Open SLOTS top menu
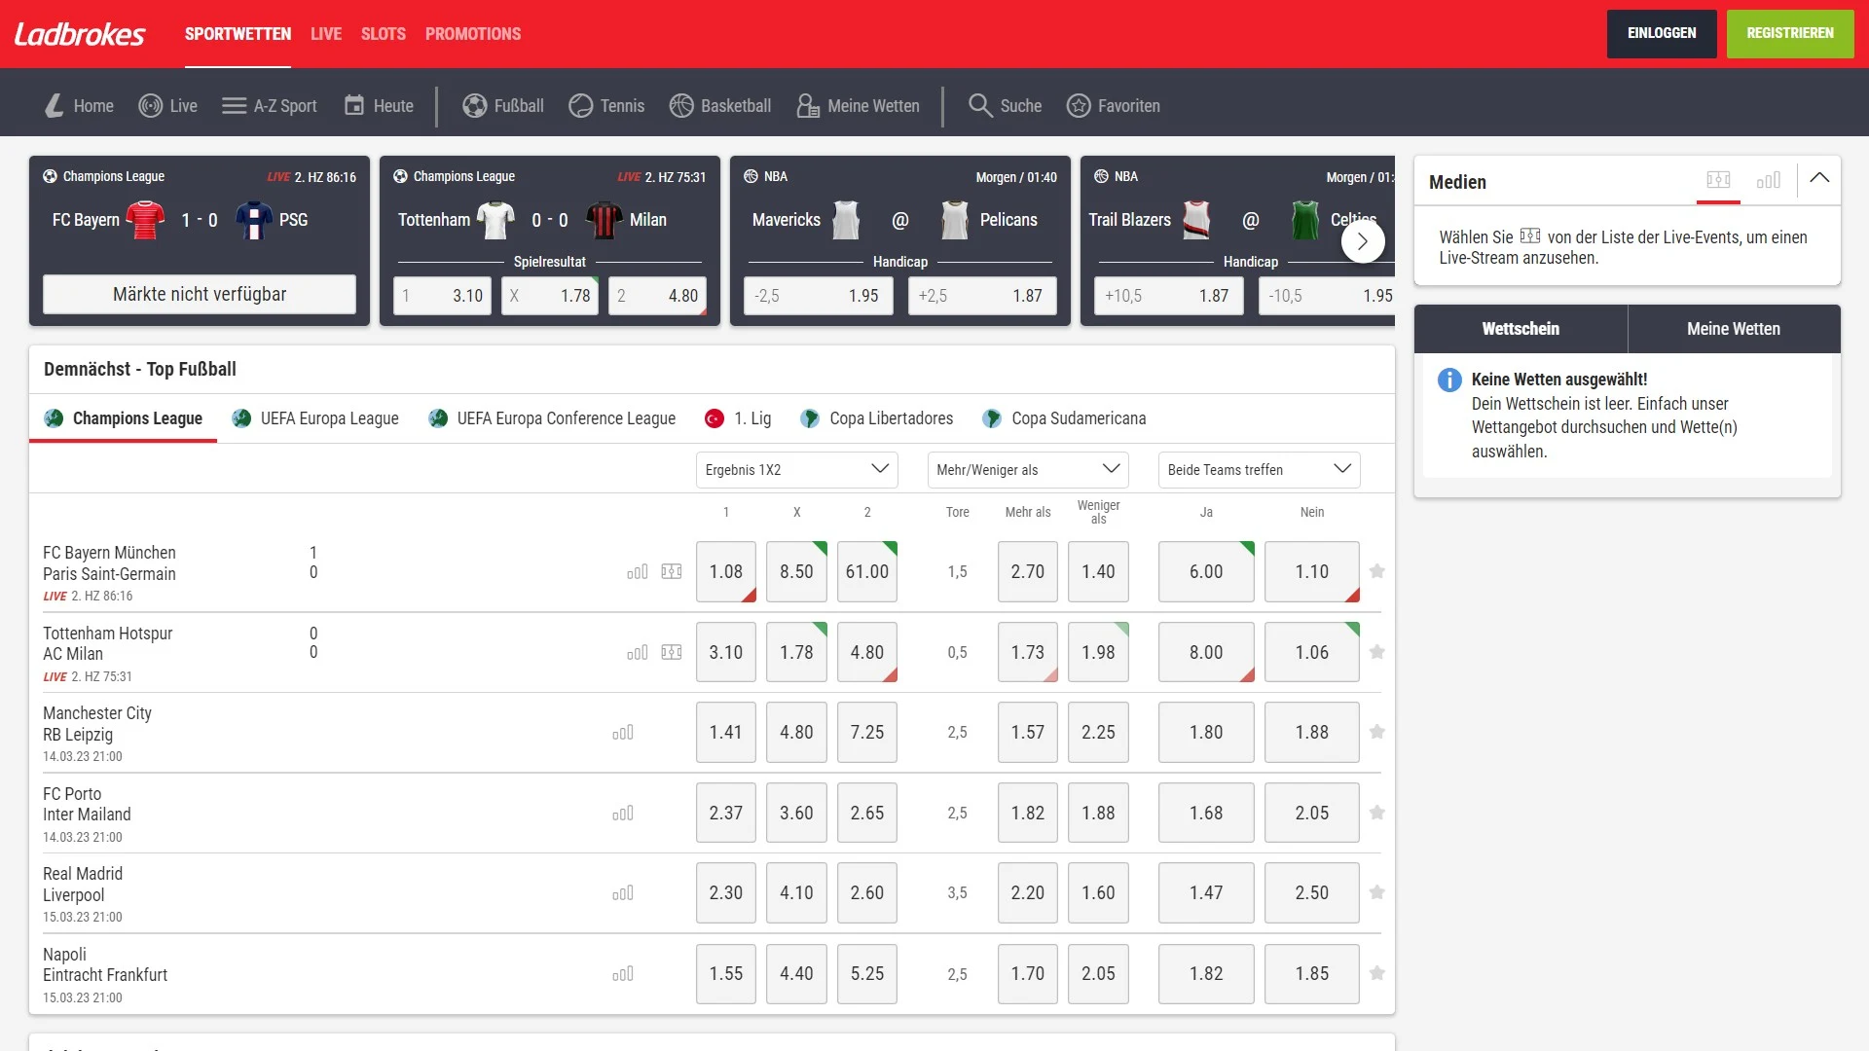 tap(384, 34)
